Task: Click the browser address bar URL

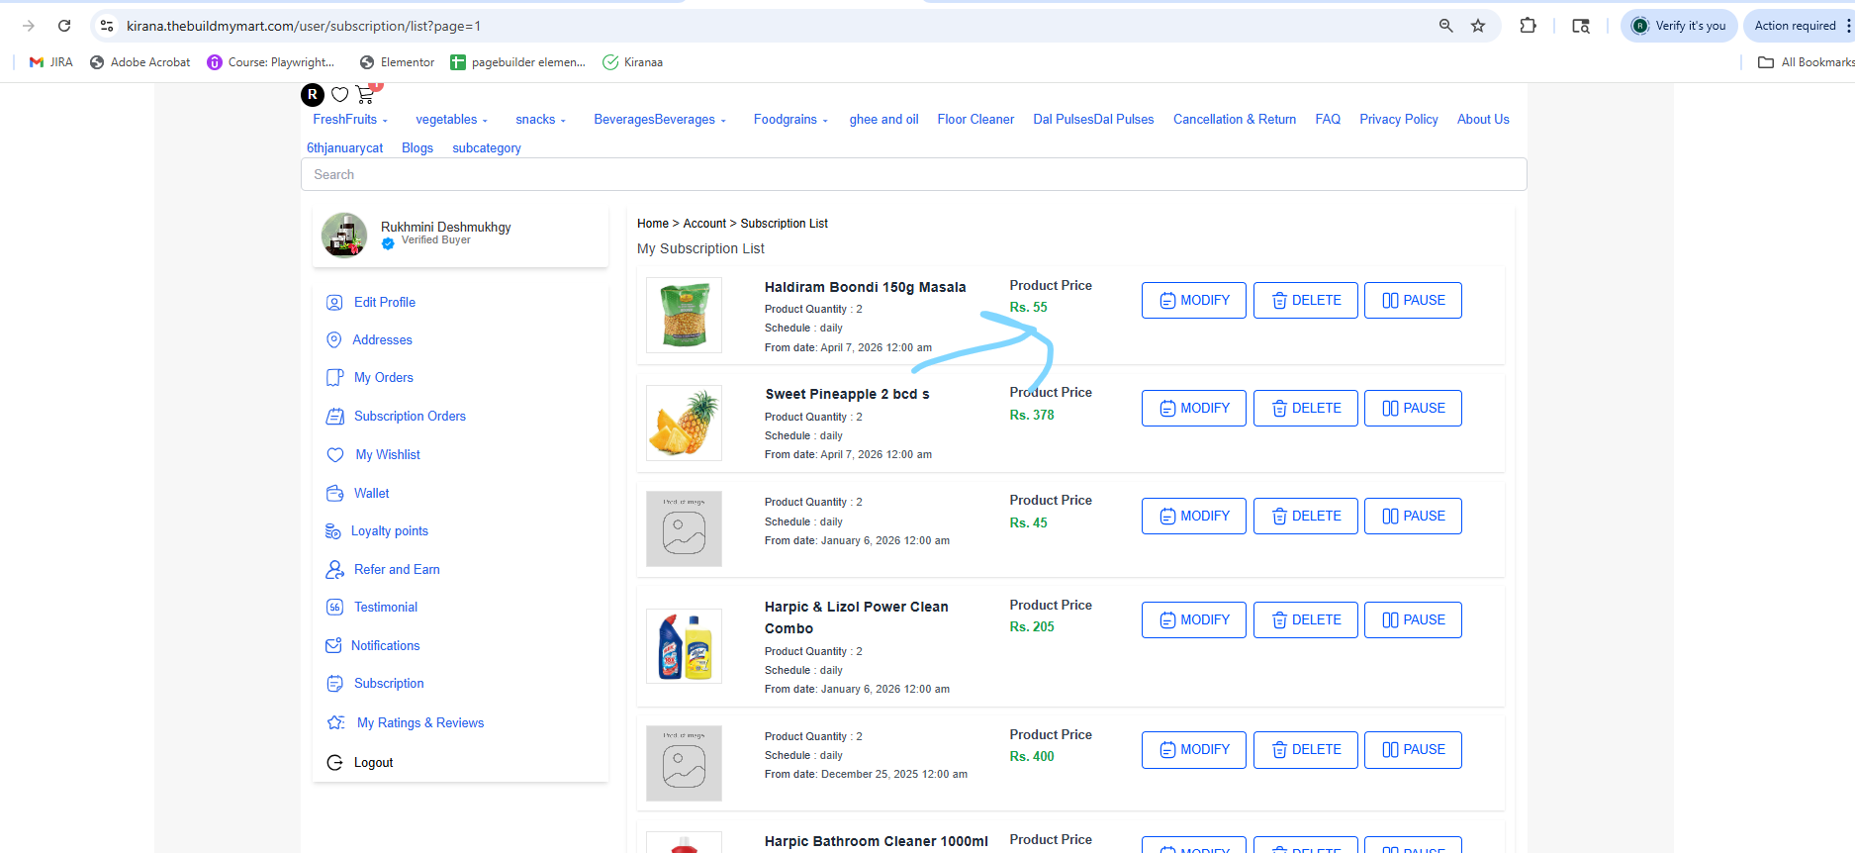Action: click(x=303, y=26)
